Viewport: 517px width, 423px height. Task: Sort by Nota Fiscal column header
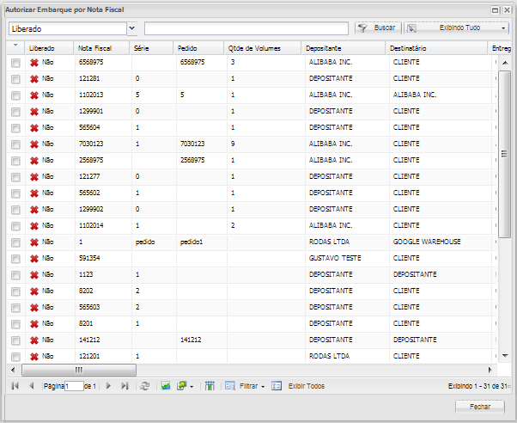click(x=101, y=48)
